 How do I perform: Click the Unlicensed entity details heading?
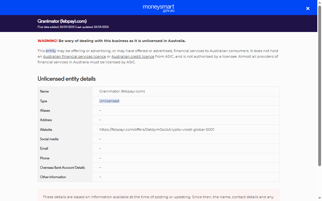(66, 79)
